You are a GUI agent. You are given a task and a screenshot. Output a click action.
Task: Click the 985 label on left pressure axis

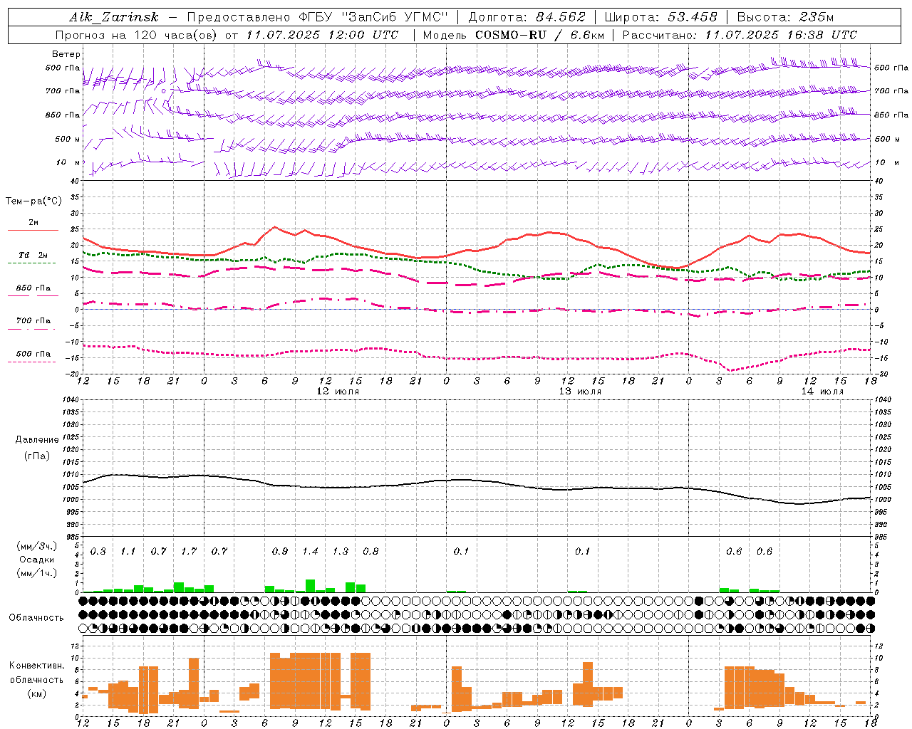point(73,537)
